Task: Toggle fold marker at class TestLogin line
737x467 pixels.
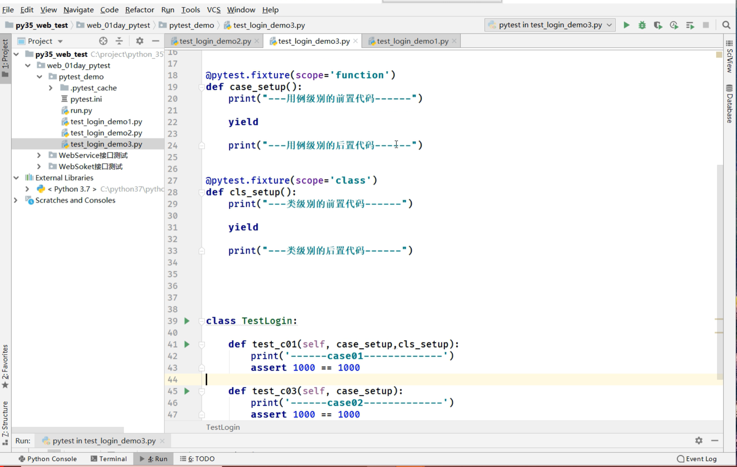Action: tap(202, 321)
